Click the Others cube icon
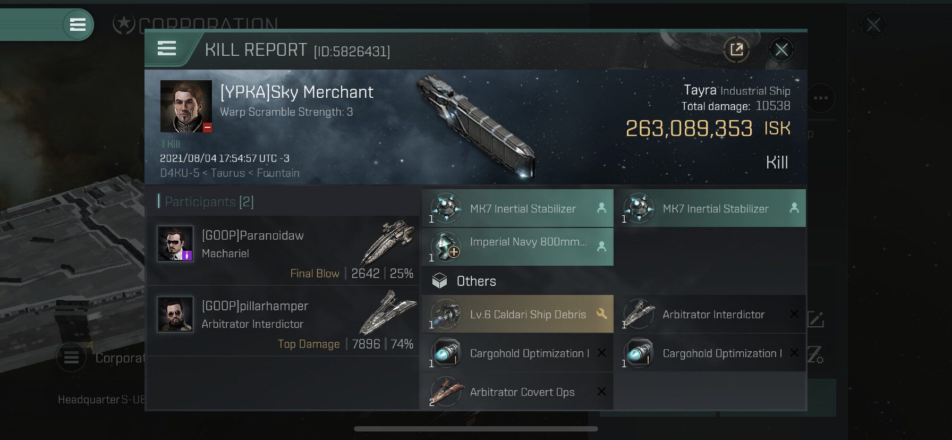Screen dimensions: 952x440 click(x=439, y=281)
